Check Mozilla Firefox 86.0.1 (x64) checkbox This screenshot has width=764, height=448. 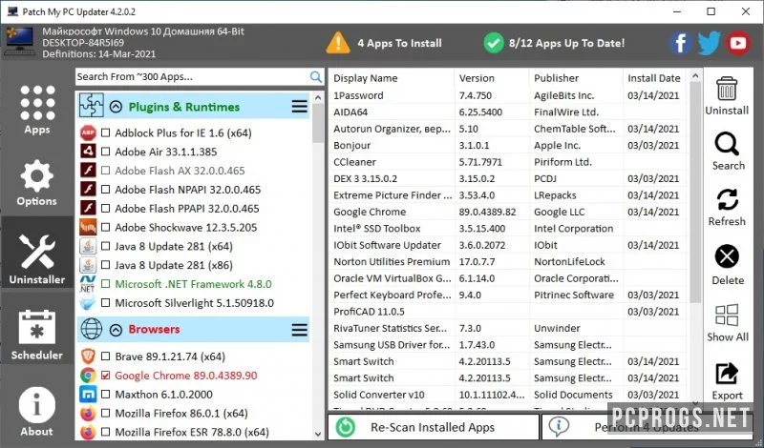pyautogui.click(x=105, y=414)
